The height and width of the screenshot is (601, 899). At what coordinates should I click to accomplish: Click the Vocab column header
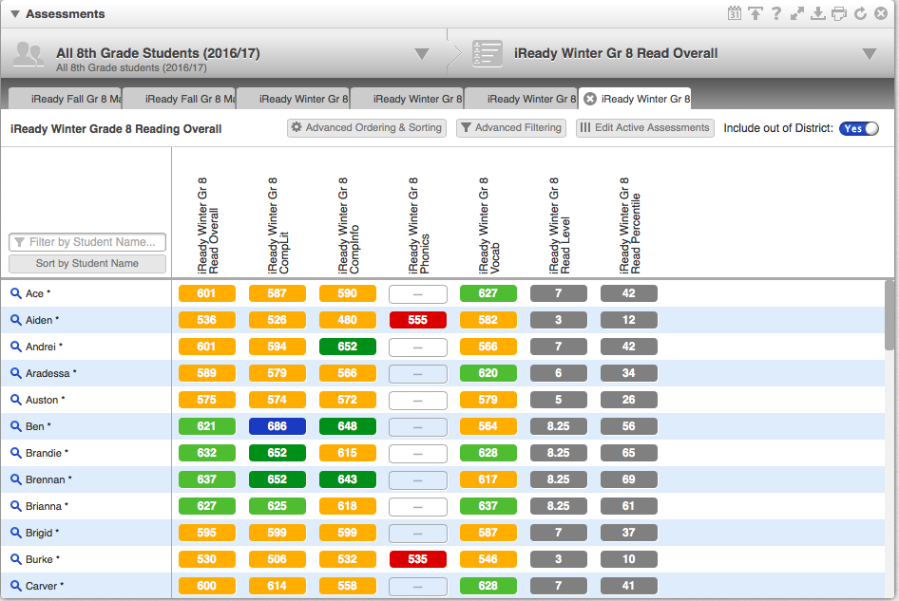click(x=489, y=225)
